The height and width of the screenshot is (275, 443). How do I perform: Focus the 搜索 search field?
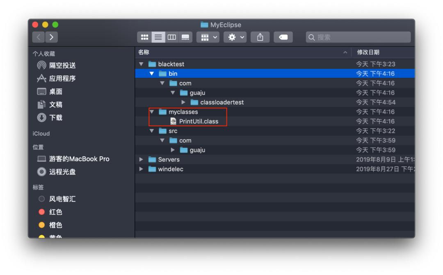coord(358,37)
